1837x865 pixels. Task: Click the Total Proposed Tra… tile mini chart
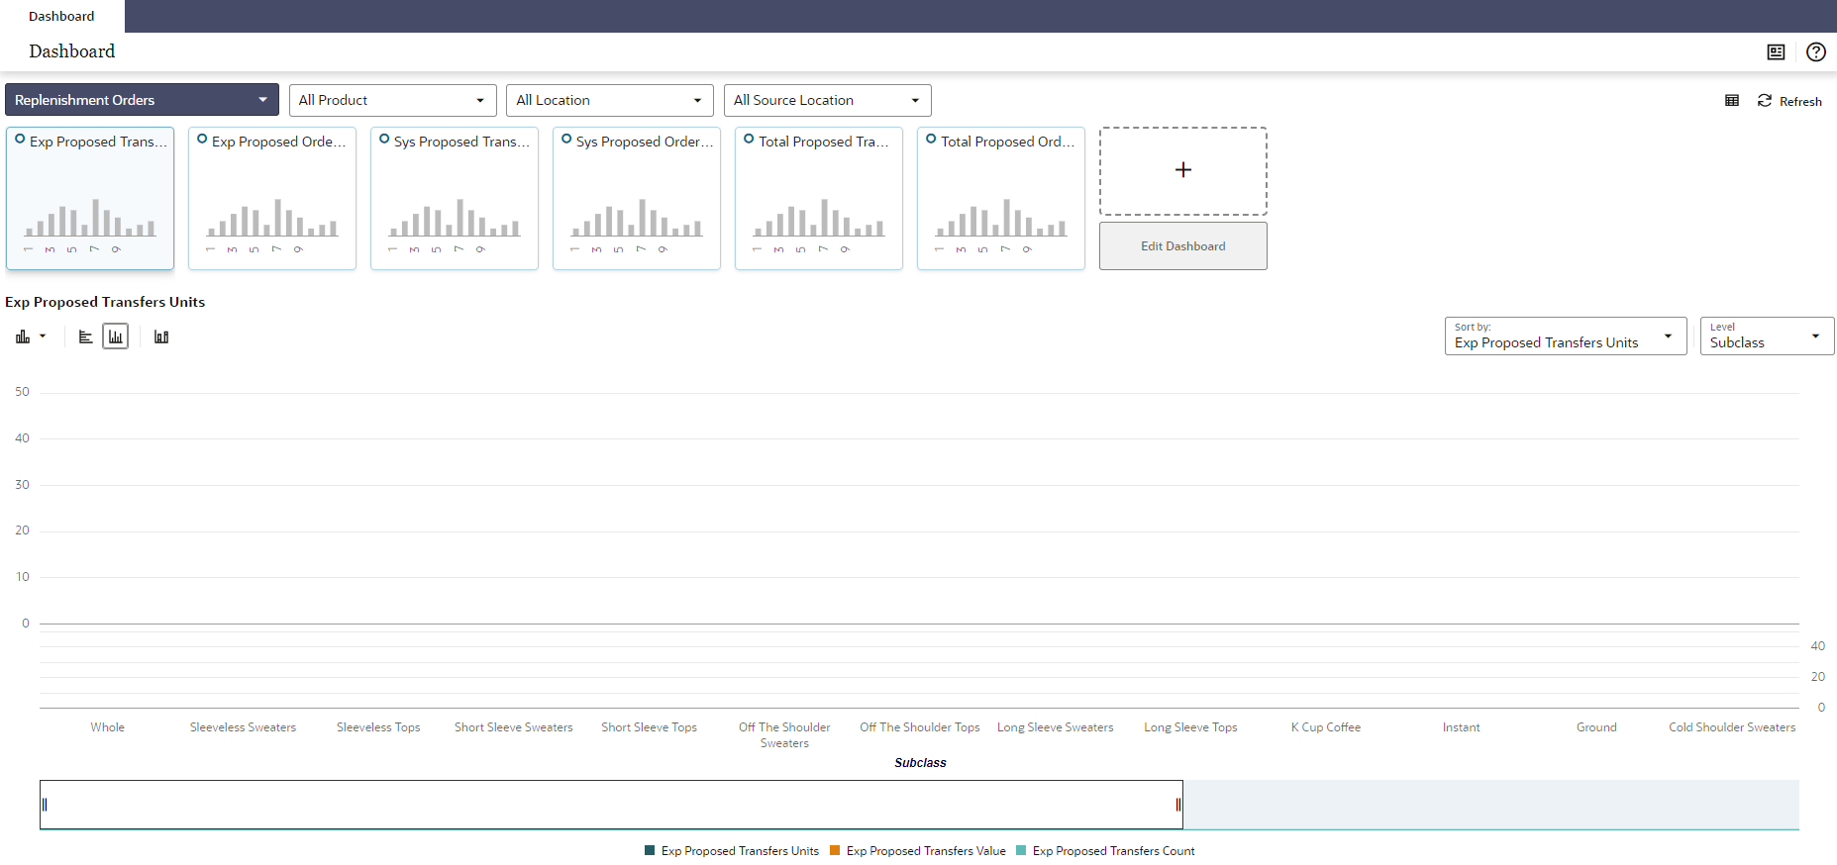(819, 224)
